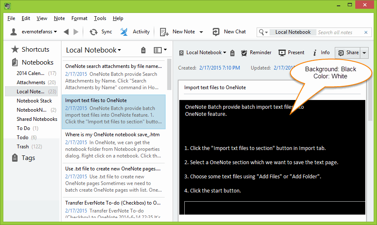The height and width of the screenshot is (225, 377).
Task: Open the evernotefanss account dropdown
Action: point(55,32)
